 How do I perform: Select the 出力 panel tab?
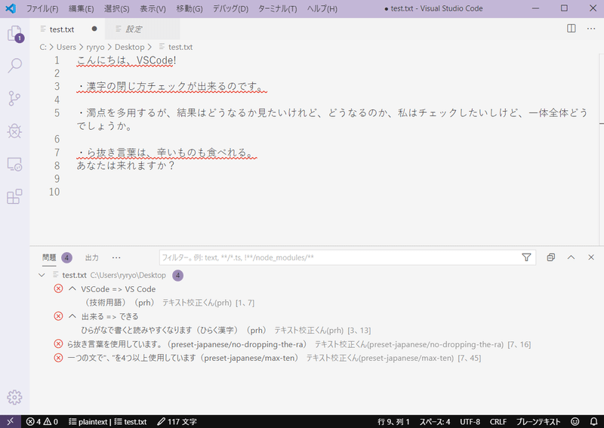[x=91, y=257]
